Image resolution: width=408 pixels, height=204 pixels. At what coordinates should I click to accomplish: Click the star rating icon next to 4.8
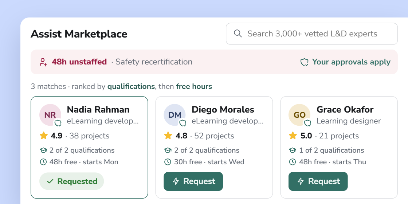pos(168,136)
